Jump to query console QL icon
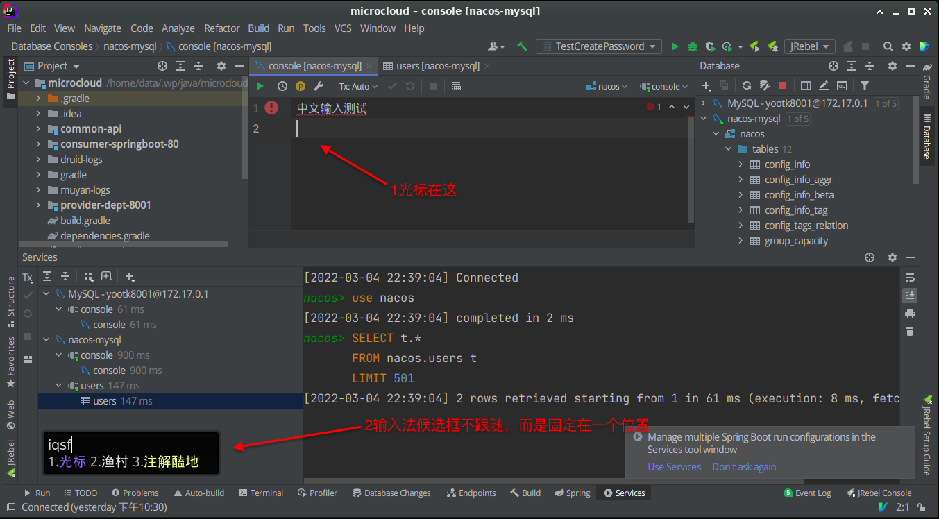The height and width of the screenshot is (519, 939). 842,85
